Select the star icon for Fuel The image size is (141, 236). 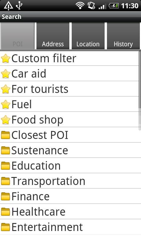pyautogui.click(x=6, y=104)
